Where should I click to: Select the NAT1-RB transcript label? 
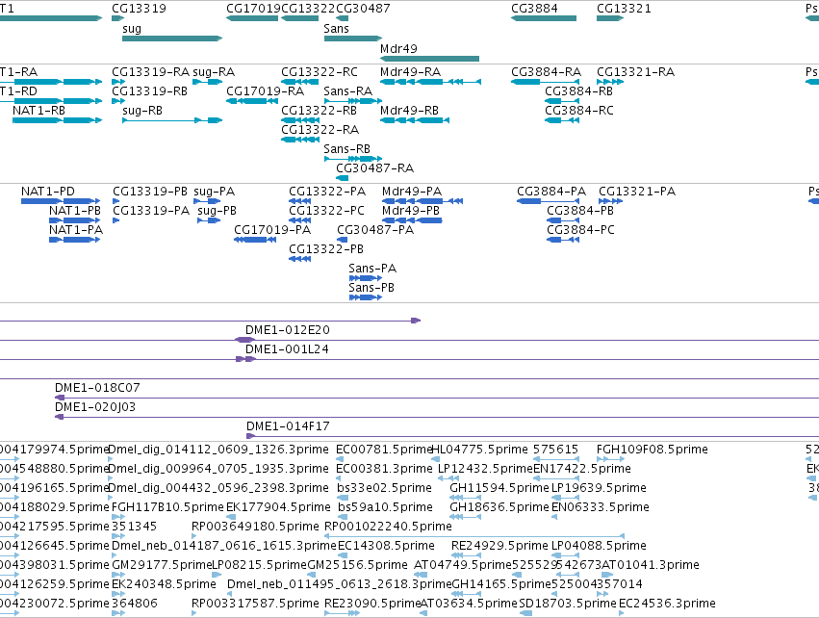pyautogui.click(x=39, y=111)
